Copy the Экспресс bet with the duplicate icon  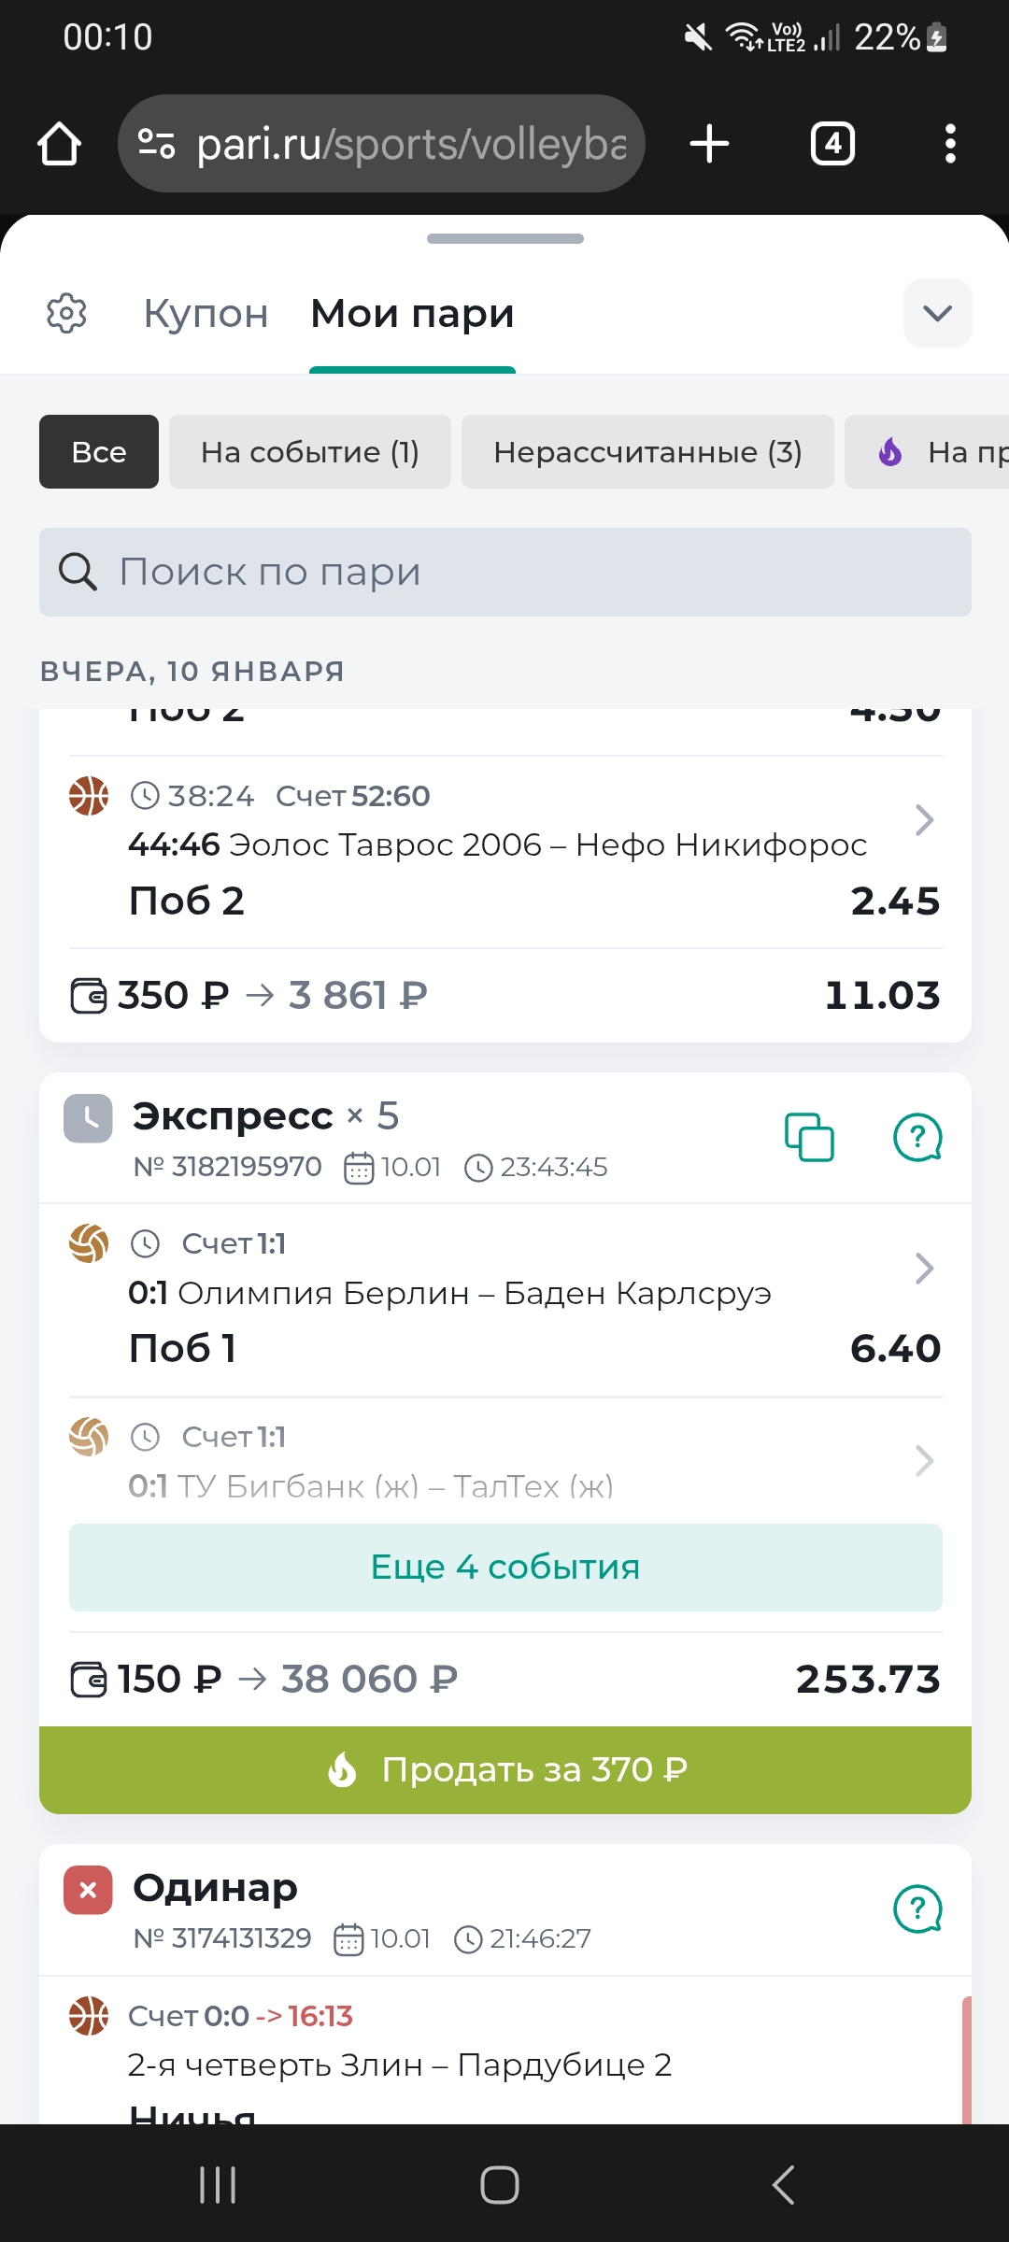(809, 1138)
